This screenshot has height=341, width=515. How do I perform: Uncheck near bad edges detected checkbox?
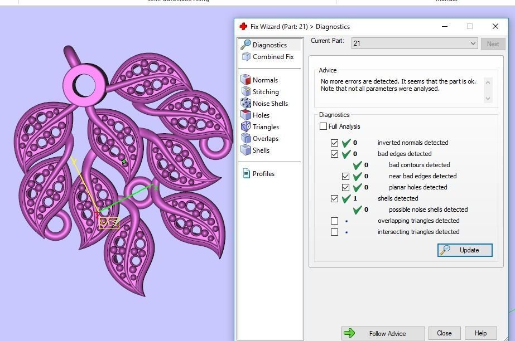click(x=345, y=177)
